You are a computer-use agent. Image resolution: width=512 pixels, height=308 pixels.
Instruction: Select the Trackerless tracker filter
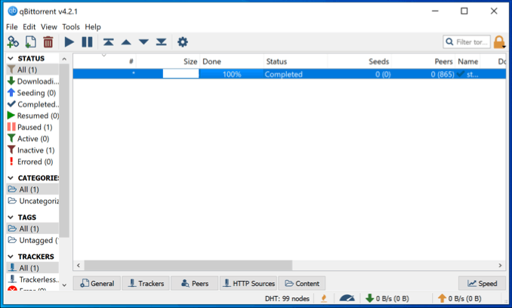click(32, 279)
